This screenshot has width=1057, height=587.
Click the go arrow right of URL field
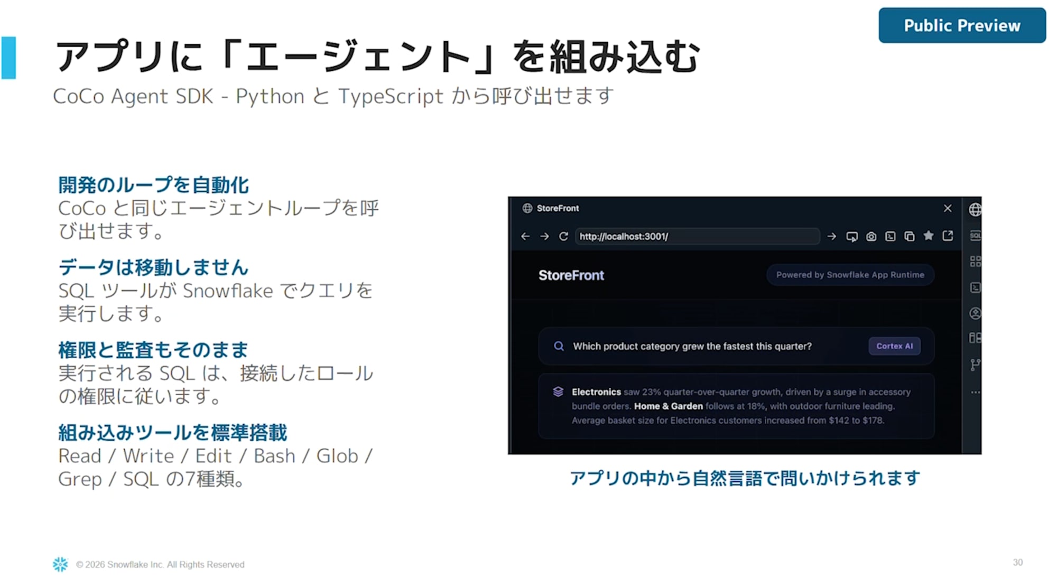(x=831, y=236)
